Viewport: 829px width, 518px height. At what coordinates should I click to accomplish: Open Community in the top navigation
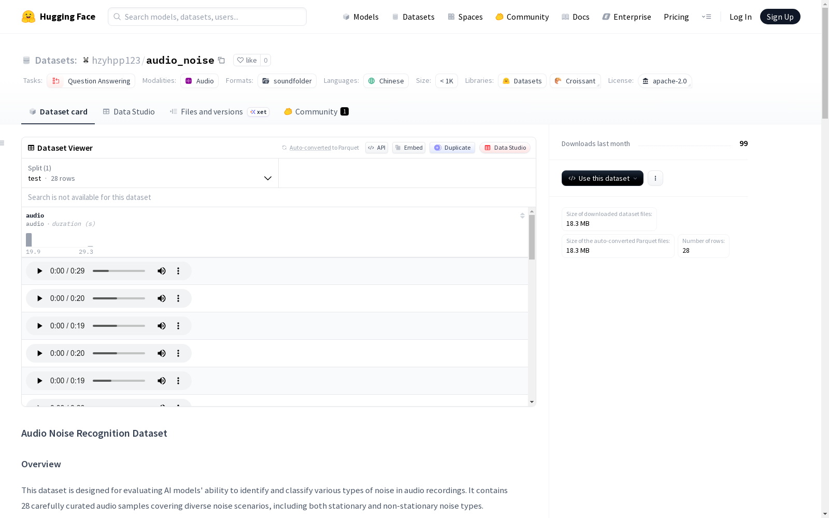(x=522, y=17)
